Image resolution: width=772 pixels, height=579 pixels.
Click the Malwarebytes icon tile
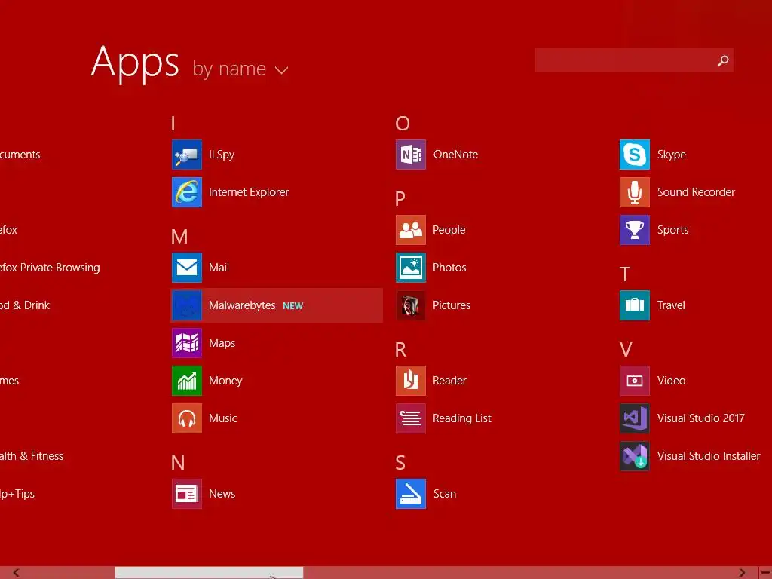click(187, 305)
